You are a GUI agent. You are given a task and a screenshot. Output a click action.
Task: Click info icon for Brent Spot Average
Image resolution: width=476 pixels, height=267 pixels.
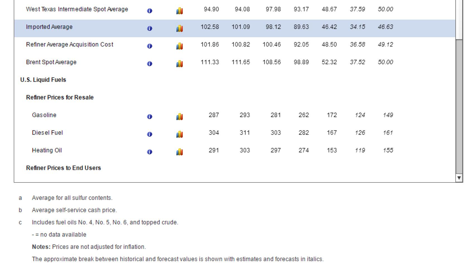coord(150,64)
